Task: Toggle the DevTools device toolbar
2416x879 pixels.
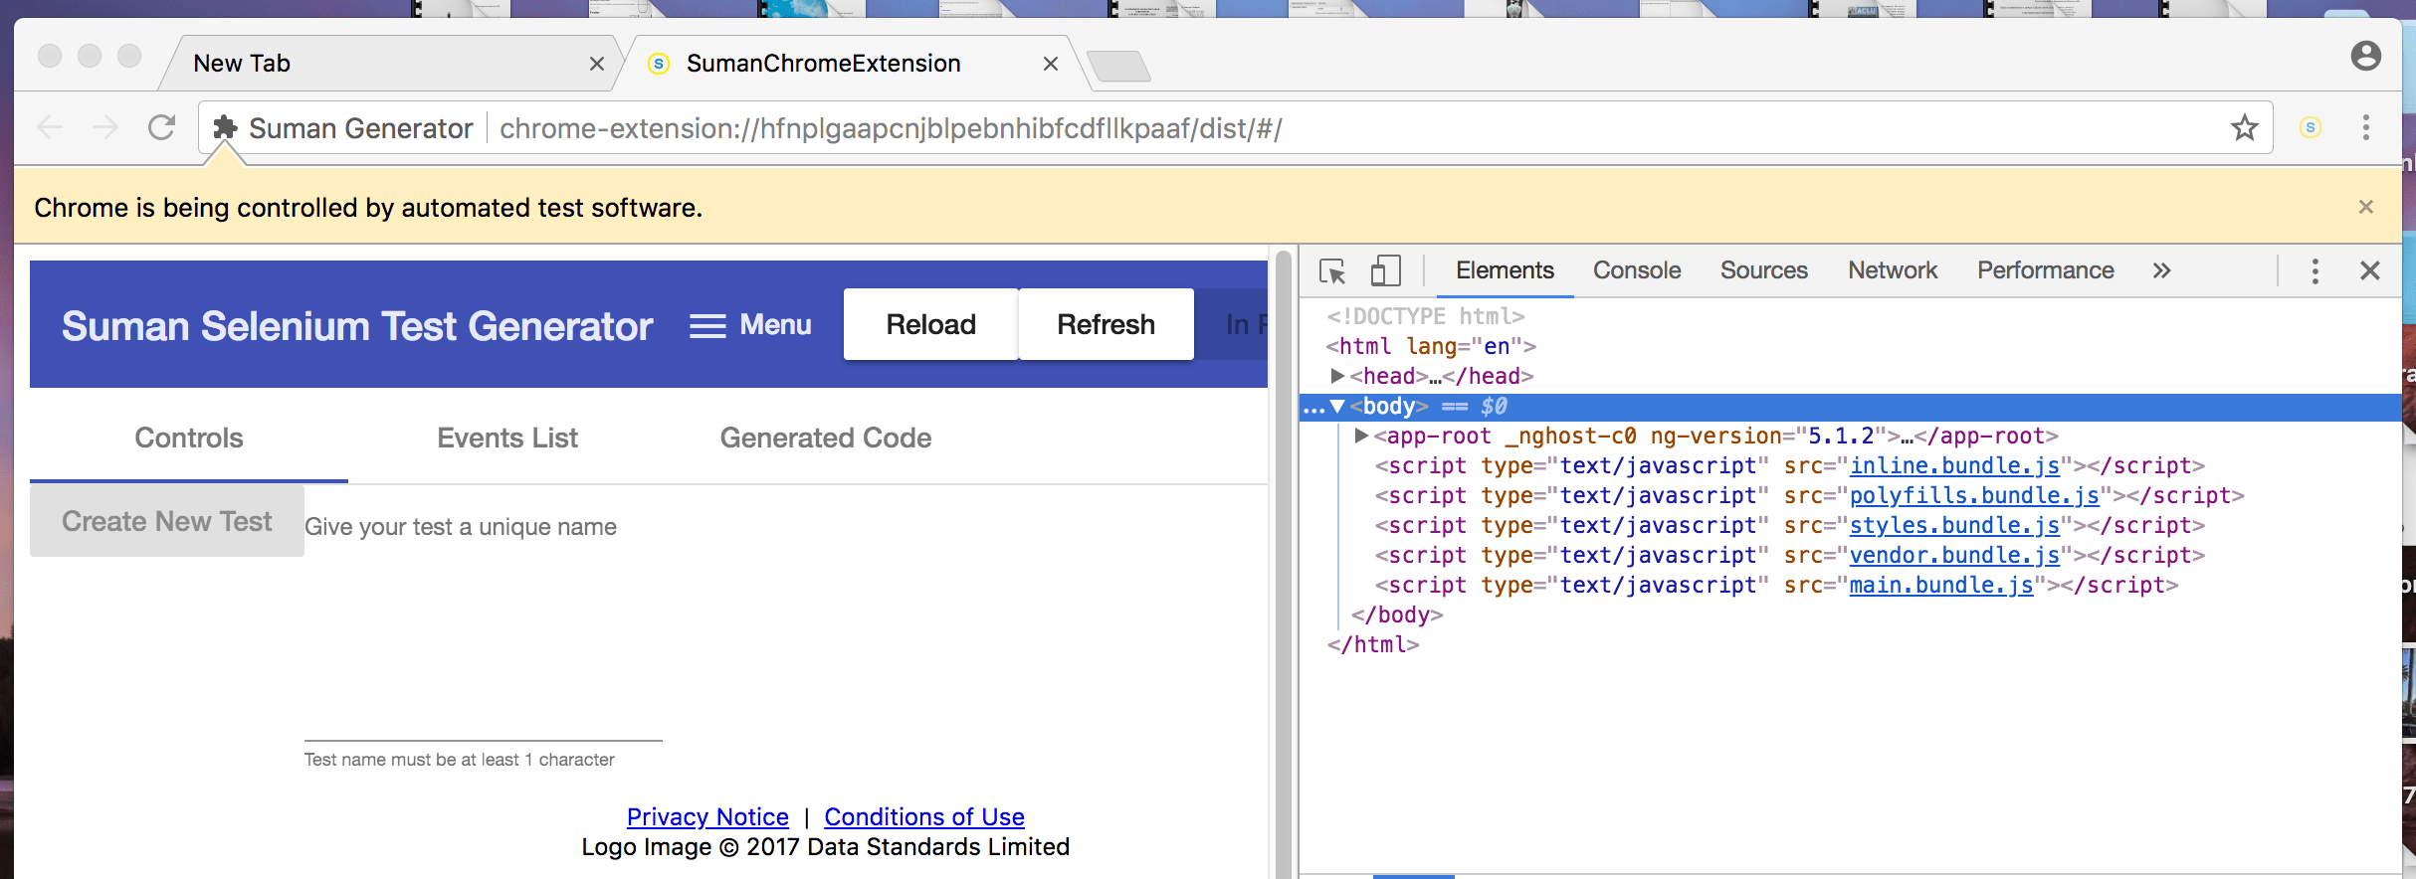Action: pyautogui.click(x=1385, y=270)
